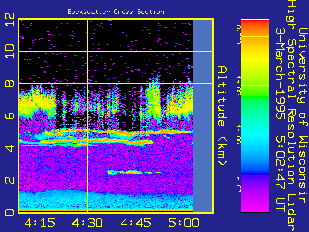Click the altitude label 6
Screen dimensions: 309x232
pos(9,116)
